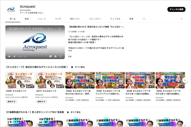191x127 pixels.
Task: Open the 31:05 video thumbnail
Action: pyautogui.click(x=170, y=80)
